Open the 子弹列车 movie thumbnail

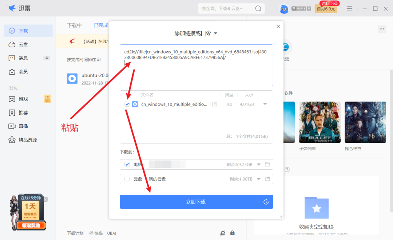coord(320,122)
